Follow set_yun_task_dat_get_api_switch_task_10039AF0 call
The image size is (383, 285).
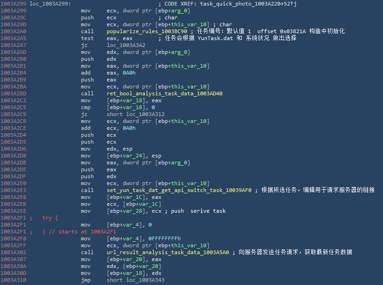tap(179, 190)
